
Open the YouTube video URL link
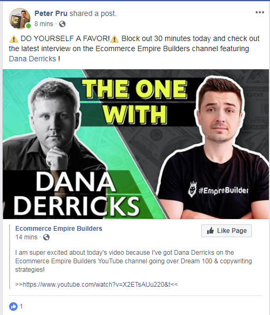pyautogui.click(x=96, y=285)
